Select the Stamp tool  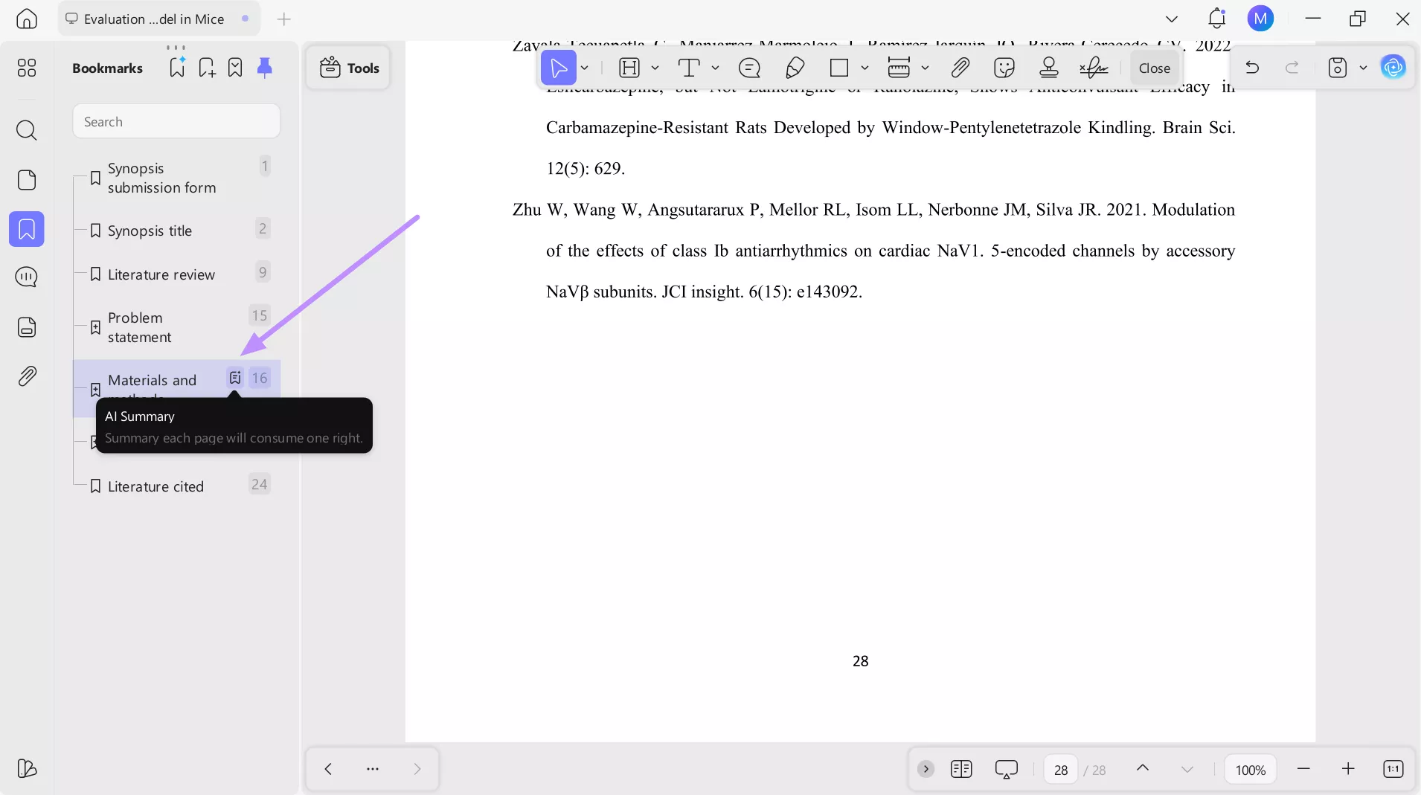point(1050,68)
